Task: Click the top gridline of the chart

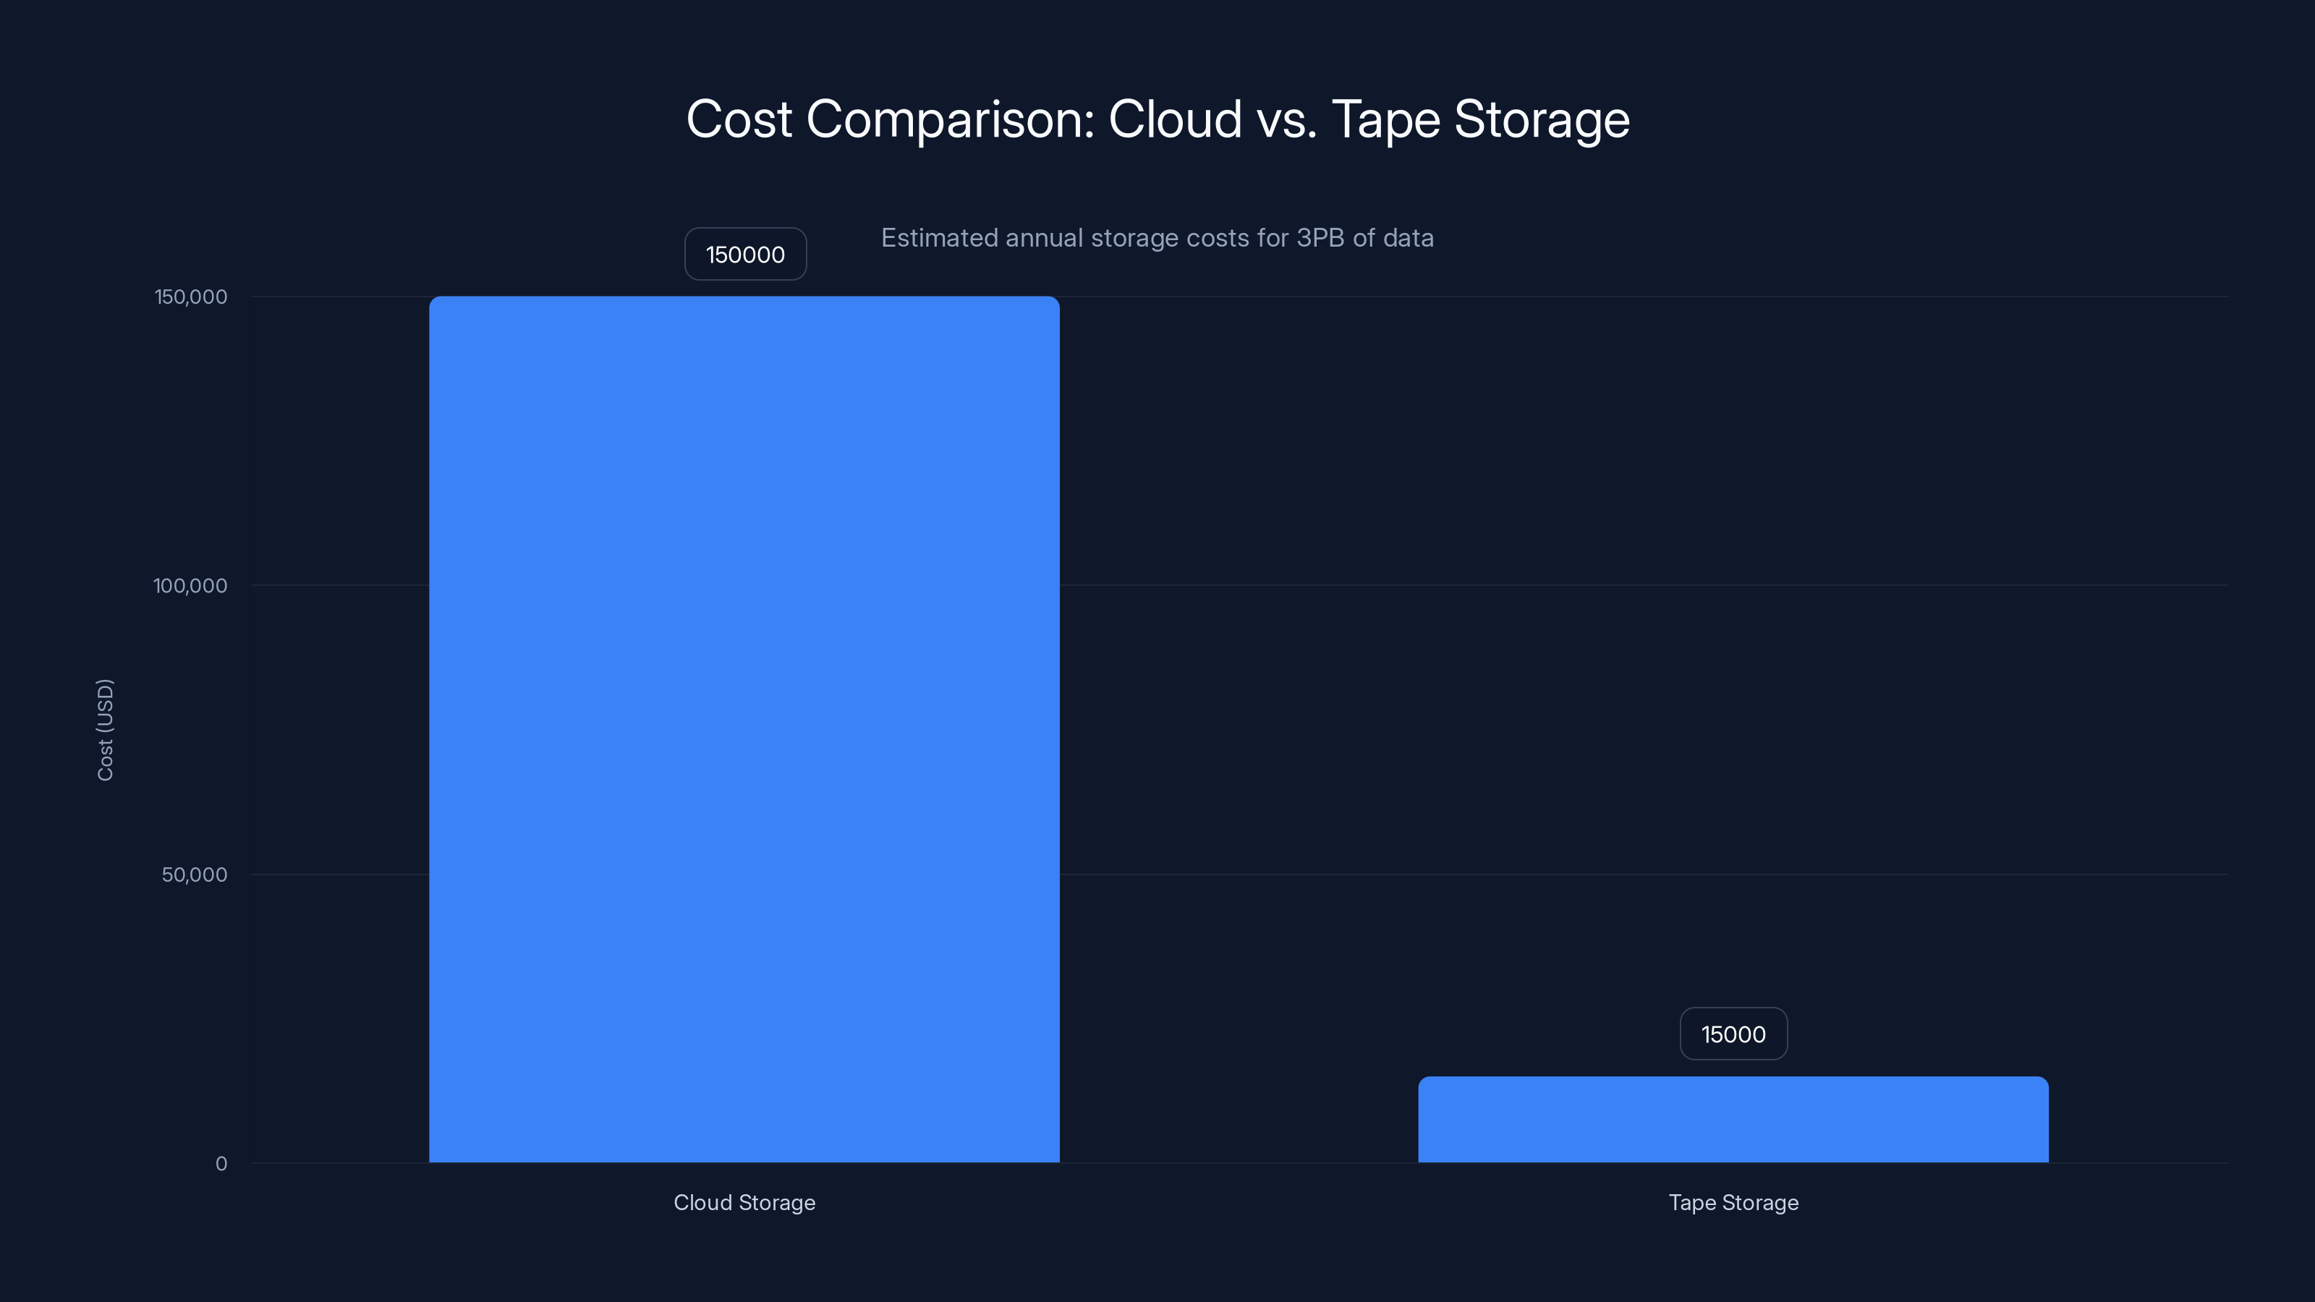Action: 1618,297
